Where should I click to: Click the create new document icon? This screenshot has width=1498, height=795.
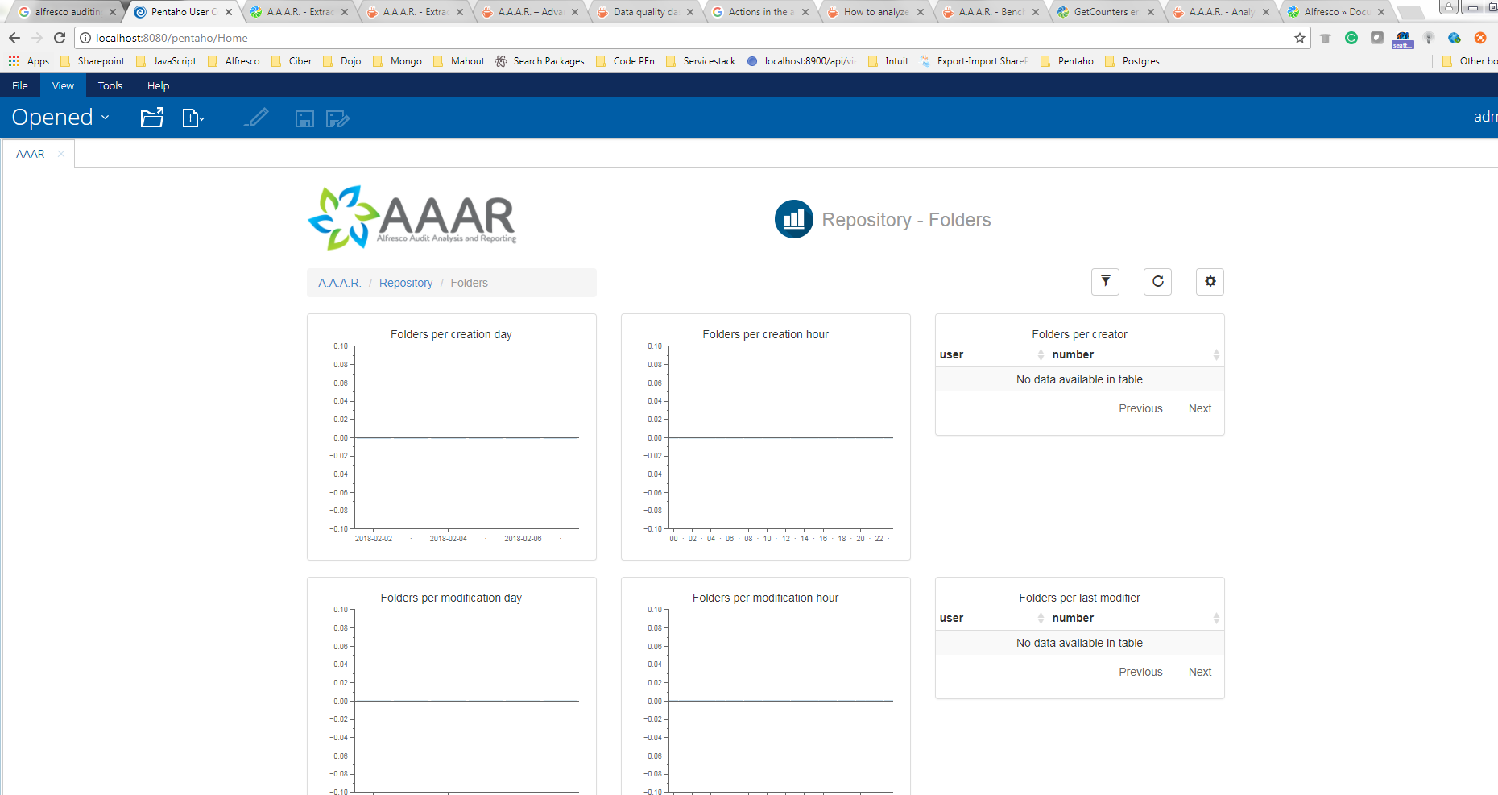pyautogui.click(x=193, y=118)
